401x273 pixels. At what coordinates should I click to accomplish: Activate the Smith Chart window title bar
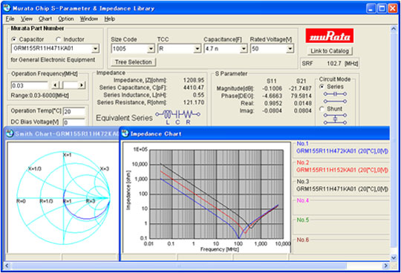pos(62,134)
